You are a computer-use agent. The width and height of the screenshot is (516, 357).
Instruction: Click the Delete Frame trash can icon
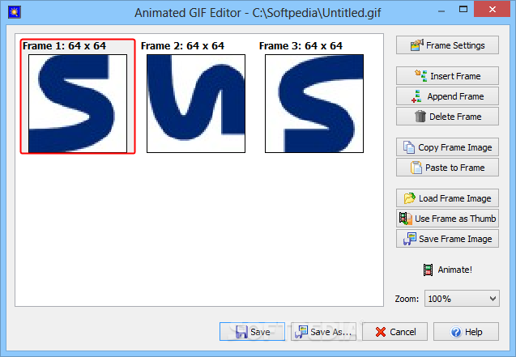pos(420,117)
